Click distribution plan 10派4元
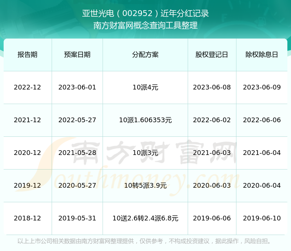The image size is (291, 251). click(145, 87)
